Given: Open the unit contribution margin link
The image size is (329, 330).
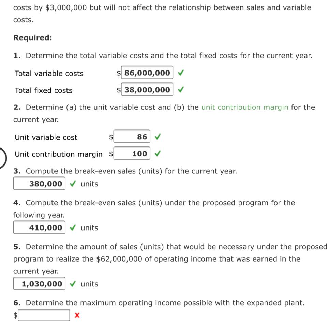Looking at the screenshot, I should (x=245, y=107).
